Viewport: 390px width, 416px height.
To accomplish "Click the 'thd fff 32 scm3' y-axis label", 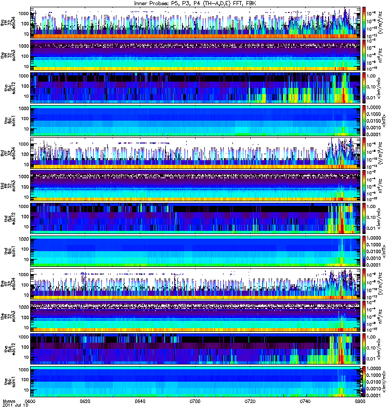I will point(8,186).
